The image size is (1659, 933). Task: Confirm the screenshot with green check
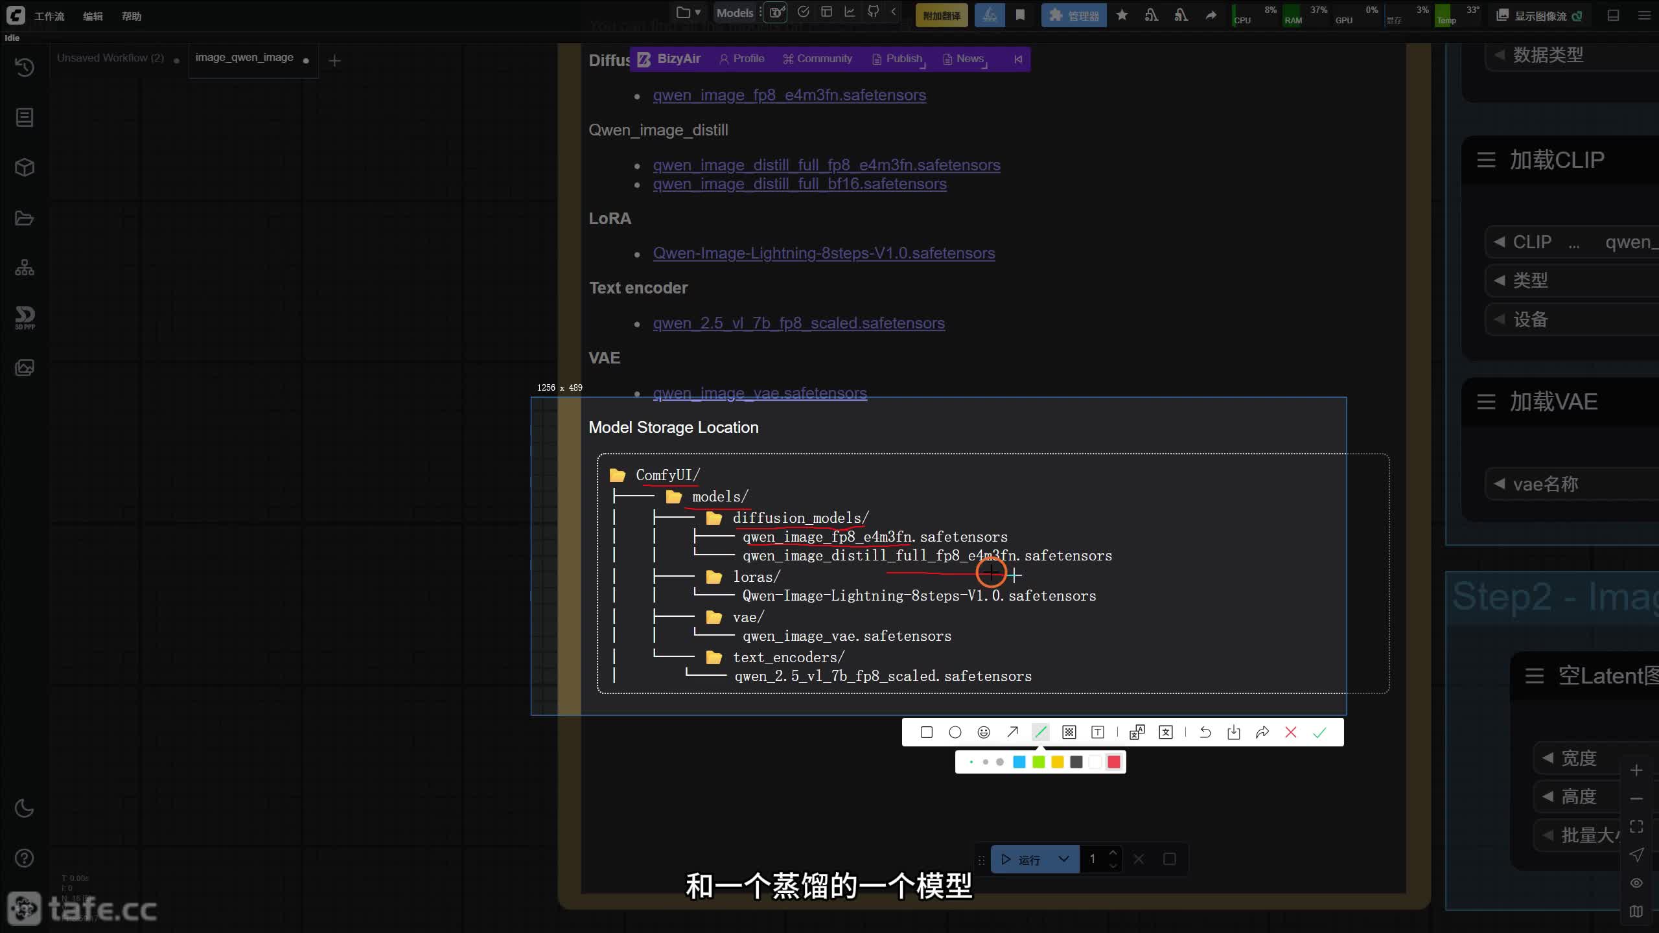click(1319, 732)
